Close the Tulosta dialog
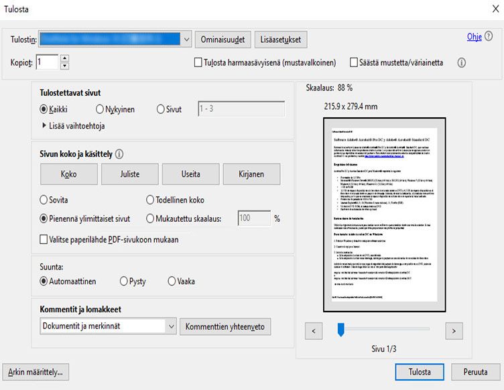The width and height of the screenshot is (504, 390). coord(496,9)
